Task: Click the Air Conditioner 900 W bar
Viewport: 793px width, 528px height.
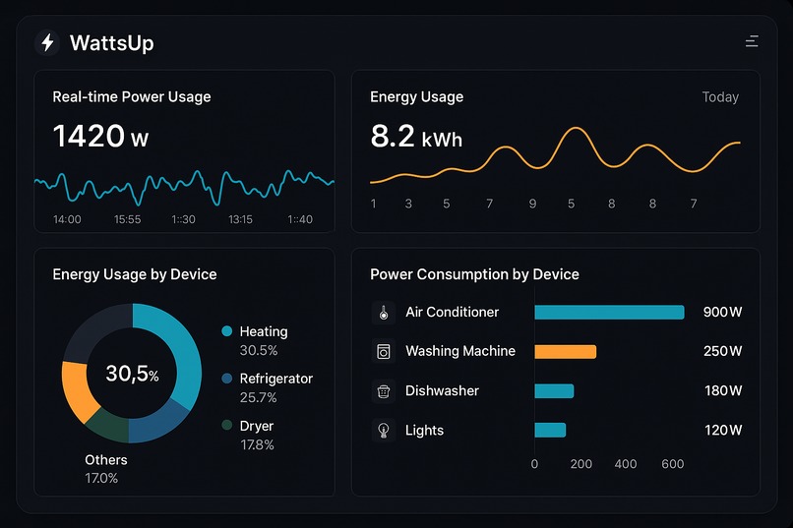Action: click(x=609, y=313)
